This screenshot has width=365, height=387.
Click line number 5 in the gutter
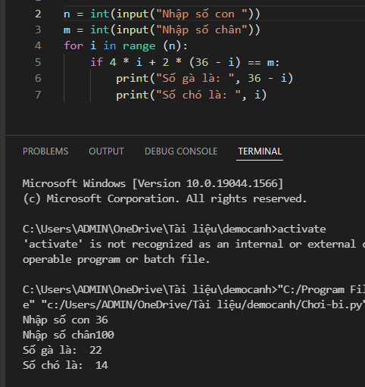click(38, 62)
